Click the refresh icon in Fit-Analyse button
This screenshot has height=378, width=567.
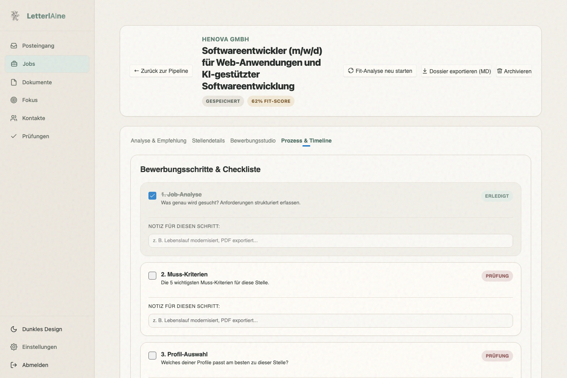pyautogui.click(x=351, y=71)
